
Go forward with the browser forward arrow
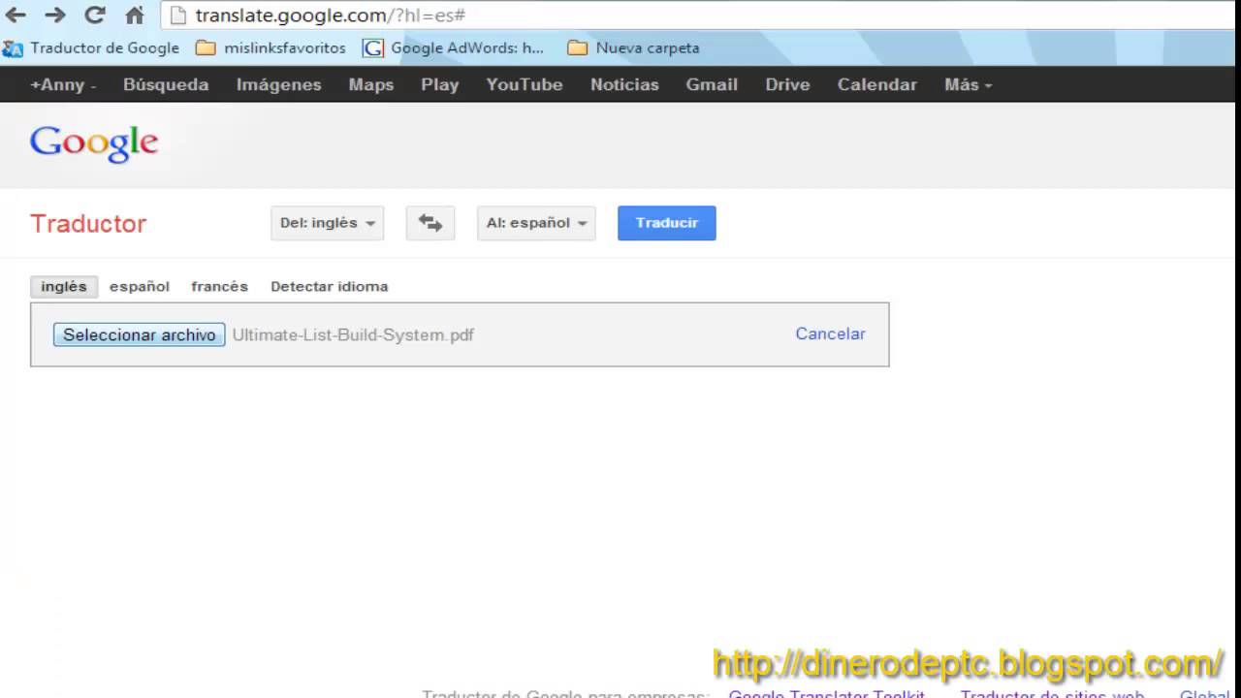[55, 16]
